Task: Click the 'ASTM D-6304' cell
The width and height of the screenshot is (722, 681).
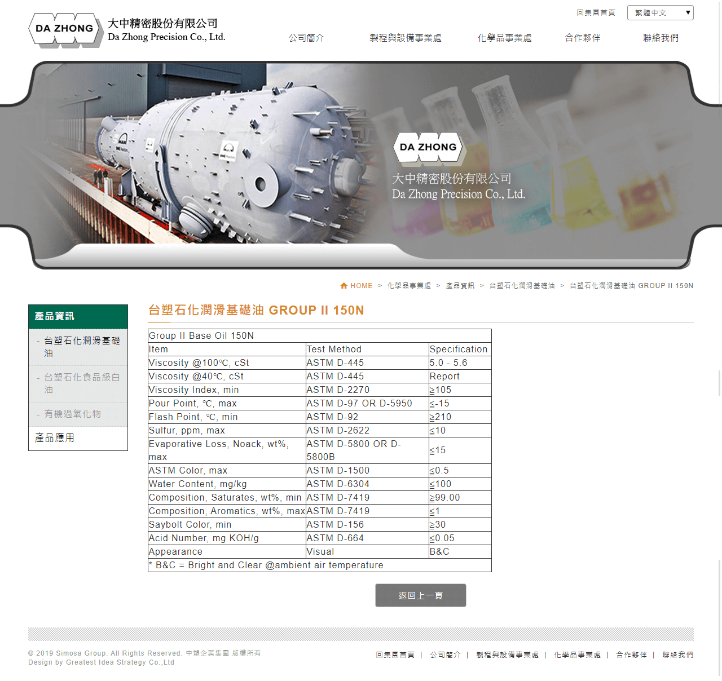Action: (x=367, y=484)
